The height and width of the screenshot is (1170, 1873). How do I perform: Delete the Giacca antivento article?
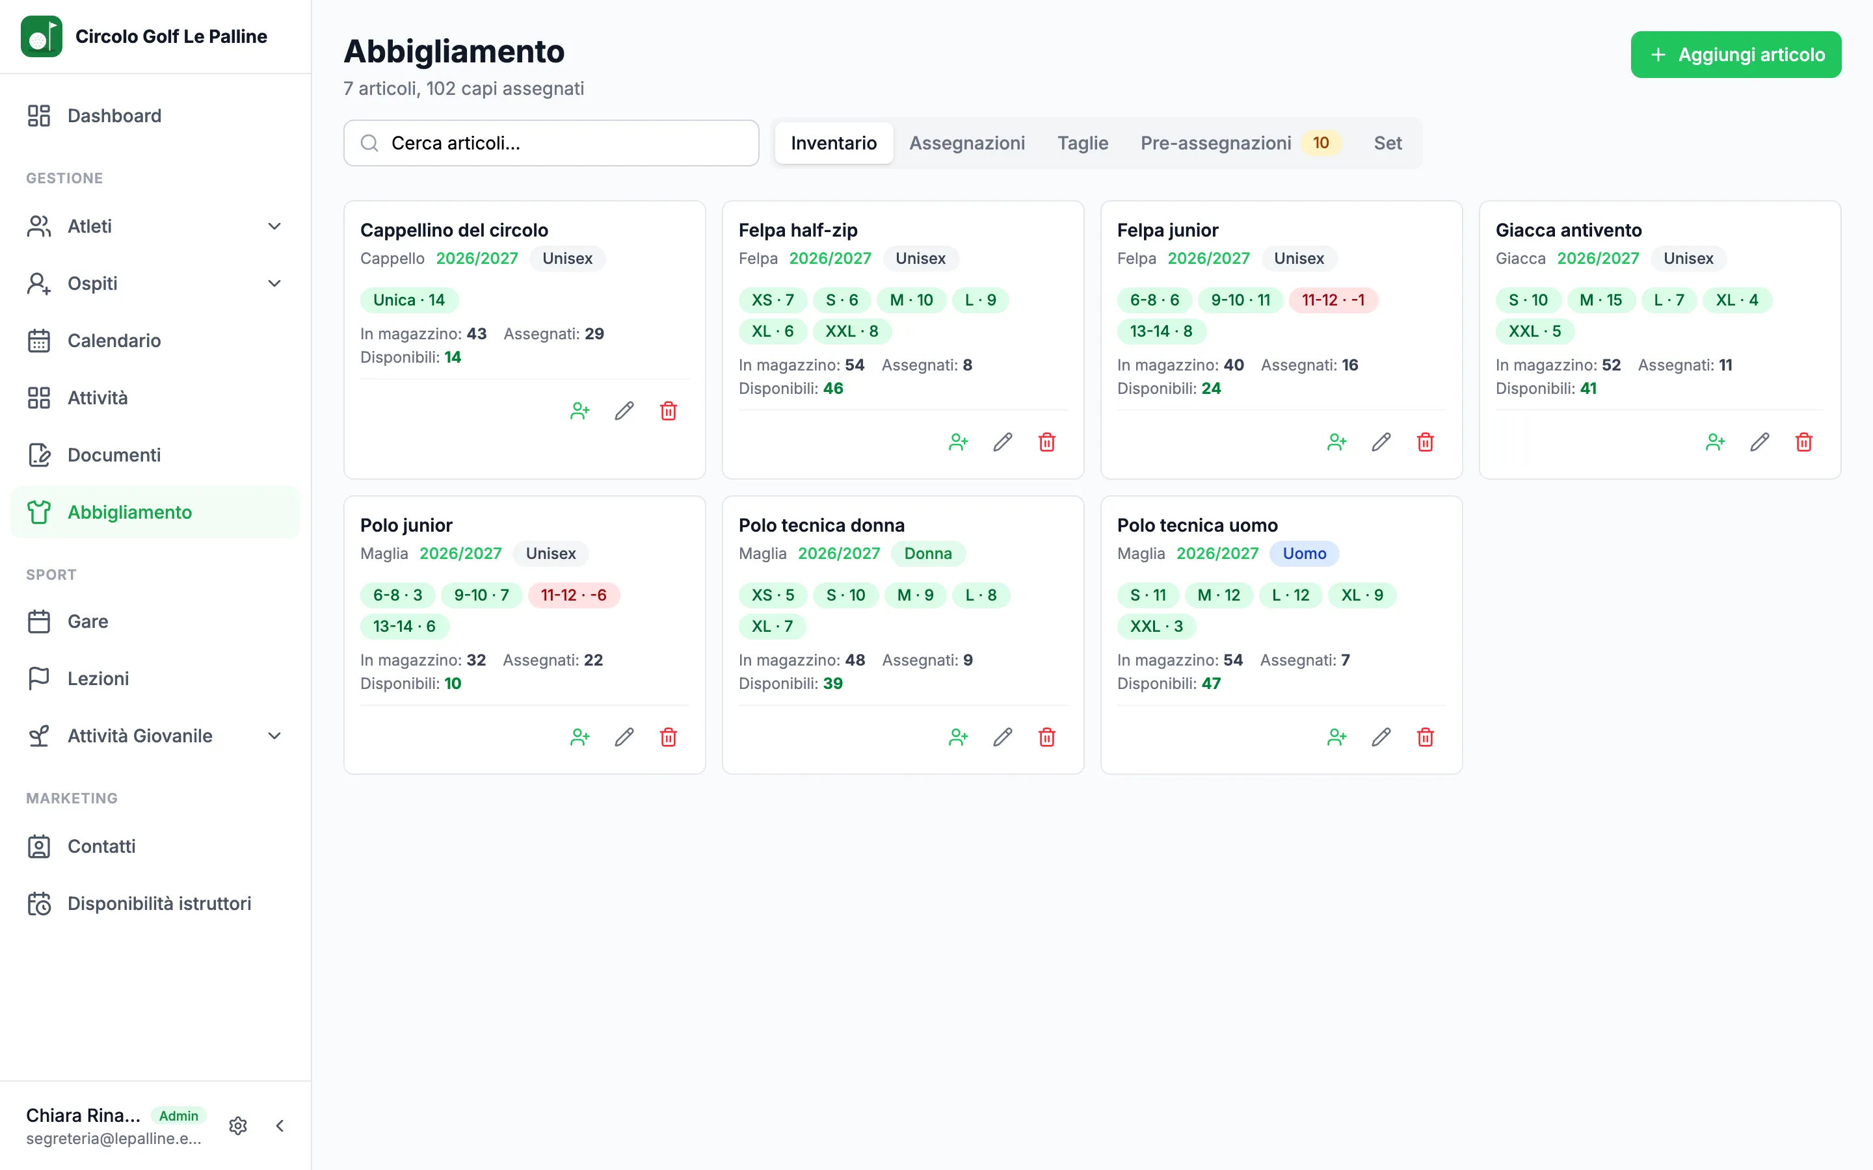click(x=1804, y=442)
